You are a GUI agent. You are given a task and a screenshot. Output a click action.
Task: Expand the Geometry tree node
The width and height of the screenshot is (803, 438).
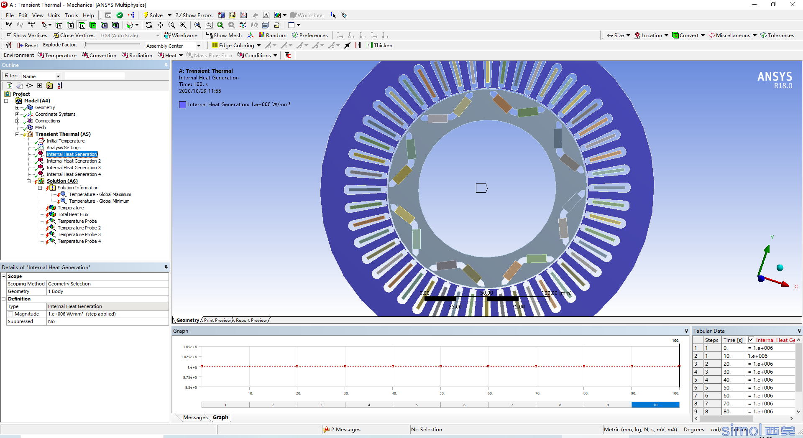(x=17, y=107)
